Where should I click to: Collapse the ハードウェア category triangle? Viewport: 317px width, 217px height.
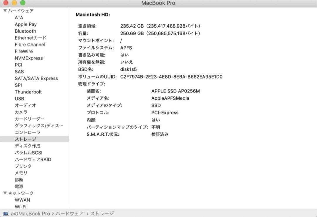click(x=5, y=10)
